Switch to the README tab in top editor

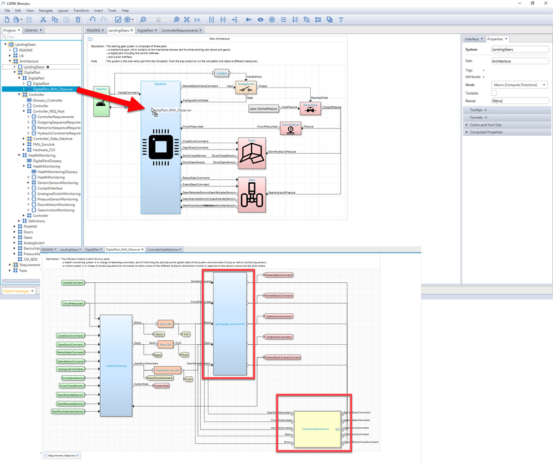click(x=93, y=30)
